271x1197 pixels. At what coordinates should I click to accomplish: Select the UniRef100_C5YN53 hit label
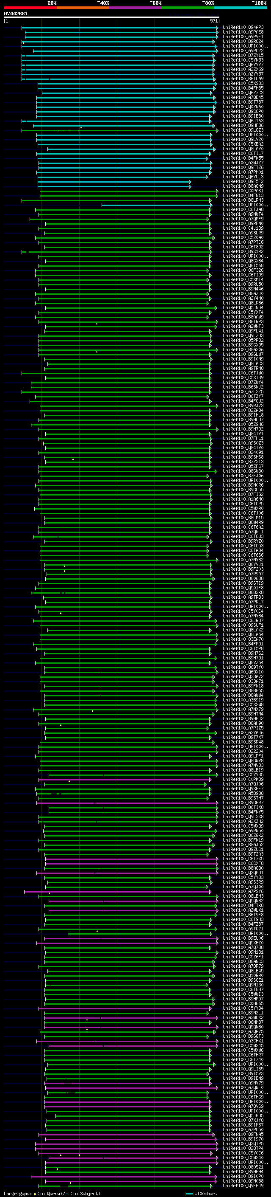tap(243, 60)
